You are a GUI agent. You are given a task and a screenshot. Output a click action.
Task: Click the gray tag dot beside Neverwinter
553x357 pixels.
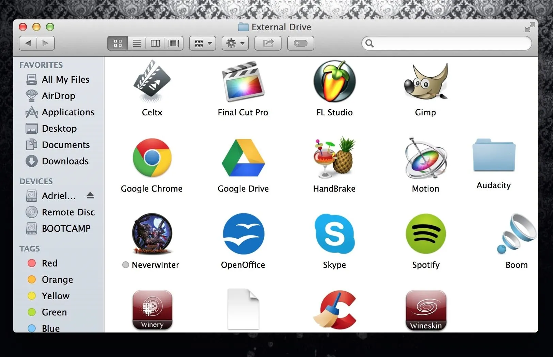pos(126,265)
